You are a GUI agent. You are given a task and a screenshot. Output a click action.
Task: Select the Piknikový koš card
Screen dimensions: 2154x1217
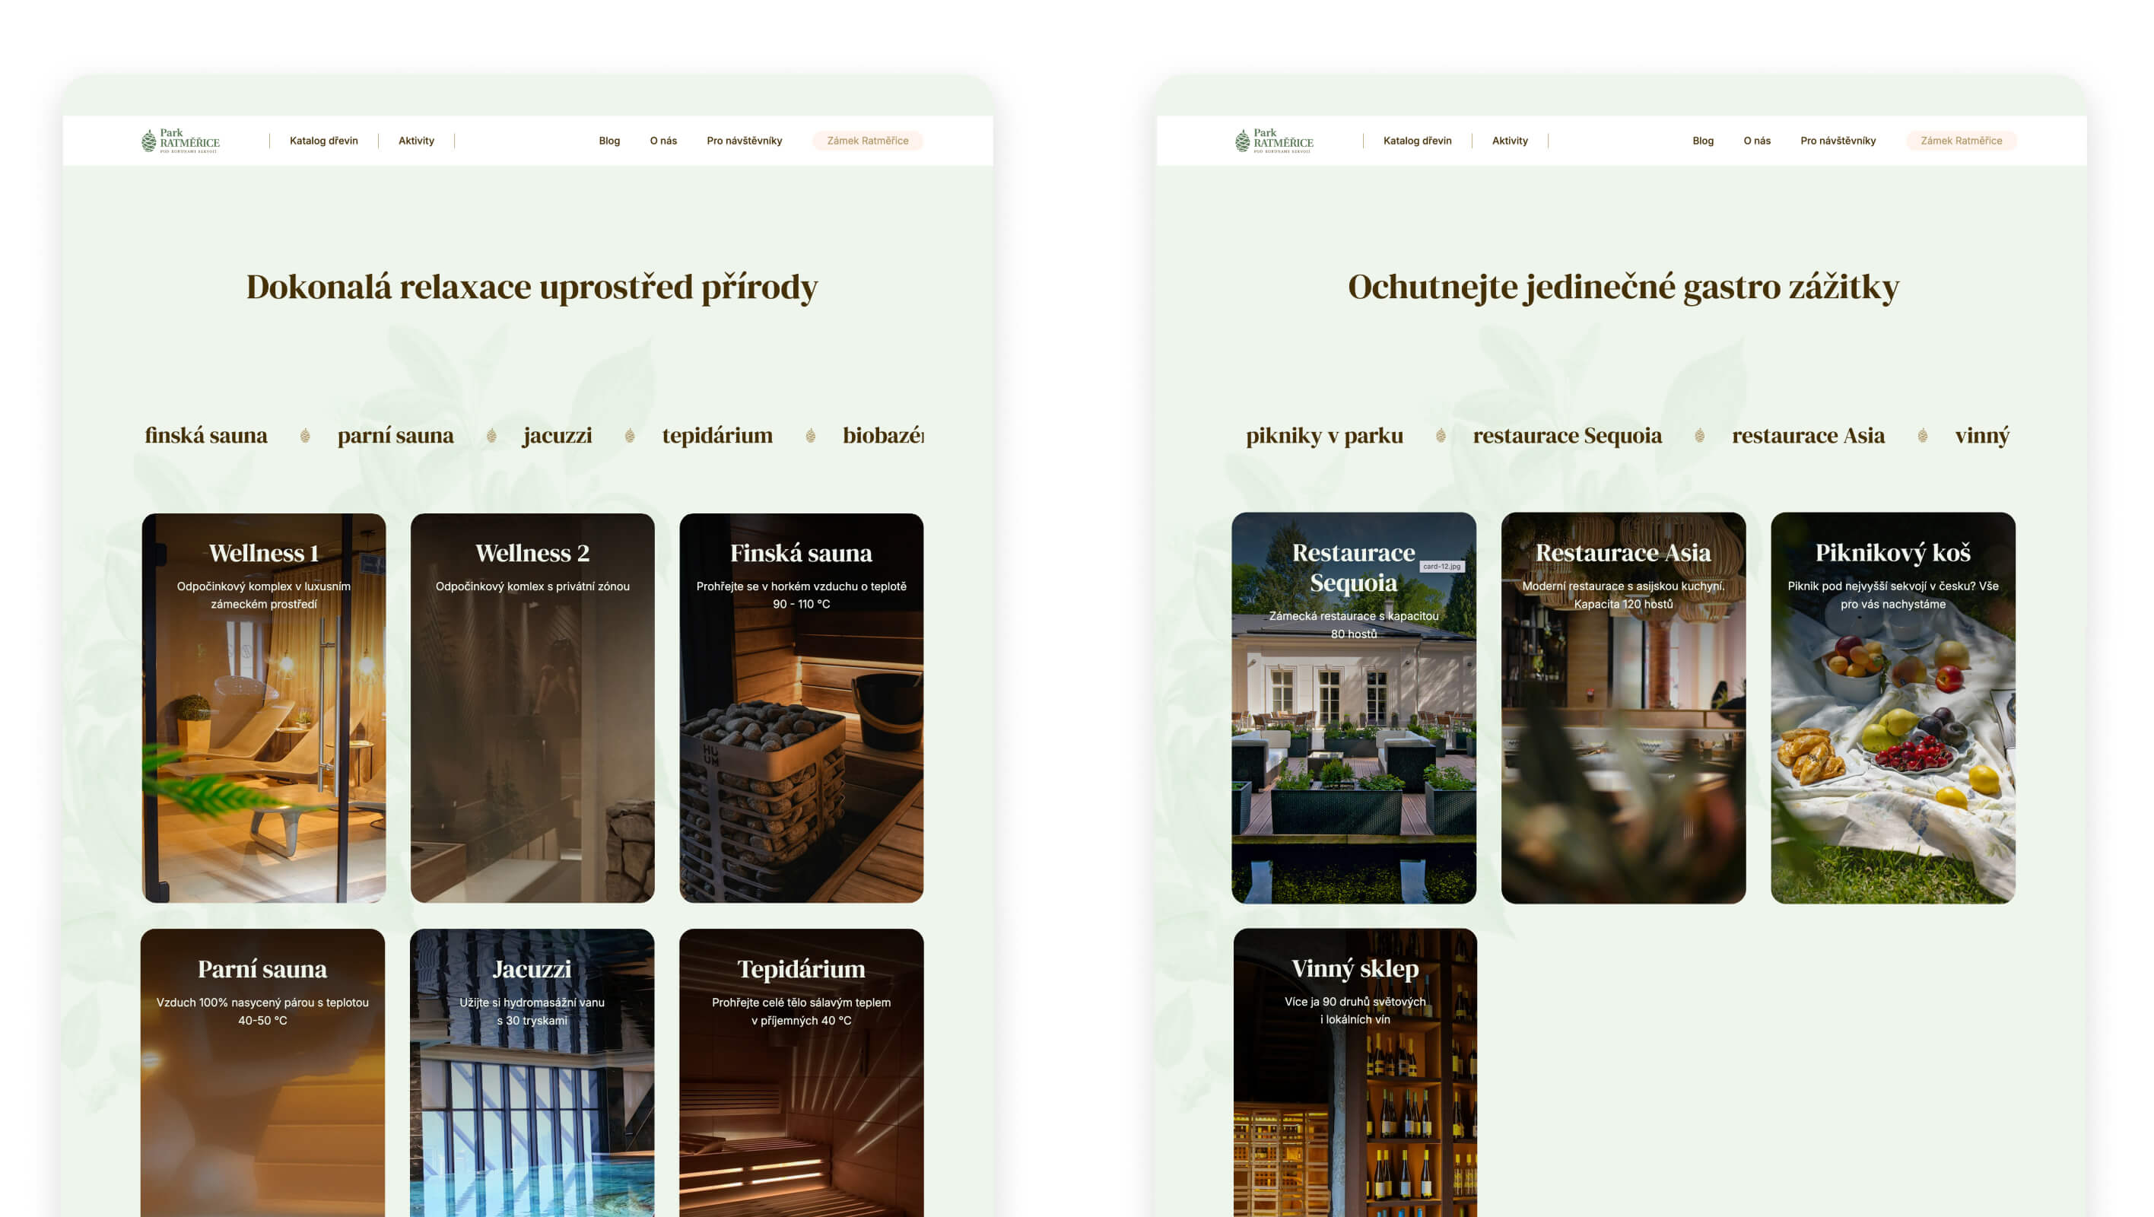[x=1892, y=707]
